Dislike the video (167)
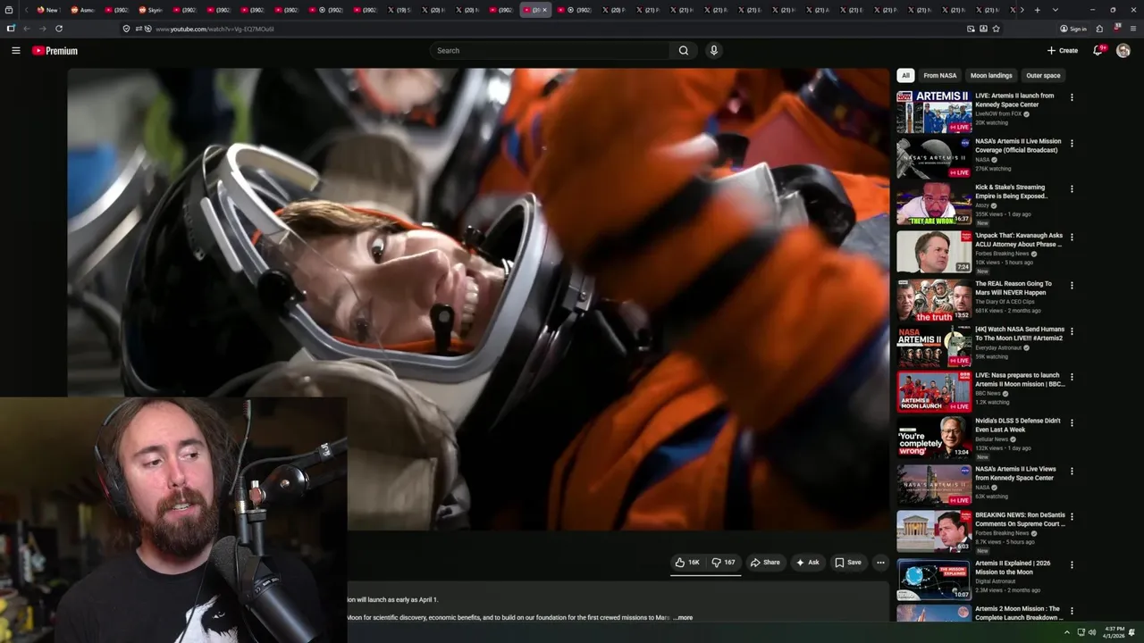The width and height of the screenshot is (1144, 643). pyautogui.click(x=723, y=563)
